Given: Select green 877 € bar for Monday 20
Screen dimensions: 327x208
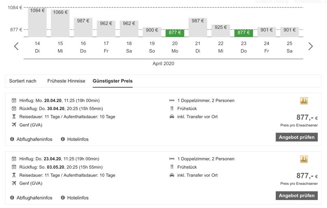Looking at the screenshot, I should coord(175,32).
